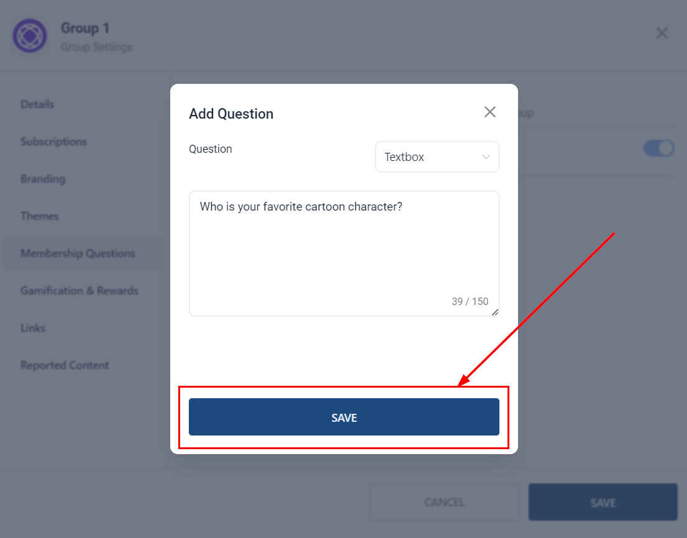Viewport: 687px width, 538px height.
Task: Click the Group 1 purple logo icon
Action: [30, 36]
